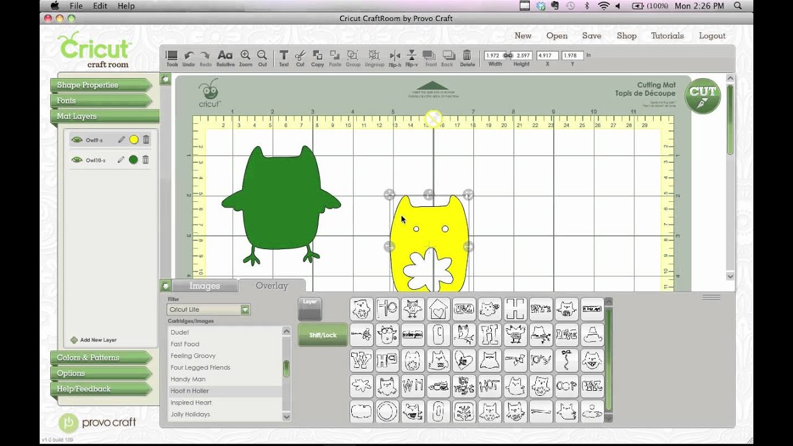793x446 pixels.
Task: Collapse the Mat Layers panel
Action: click(x=104, y=116)
